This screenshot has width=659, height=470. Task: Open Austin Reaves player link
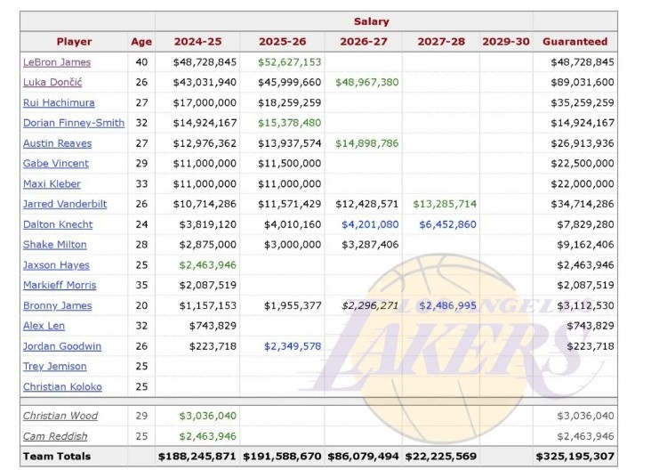[57, 143]
